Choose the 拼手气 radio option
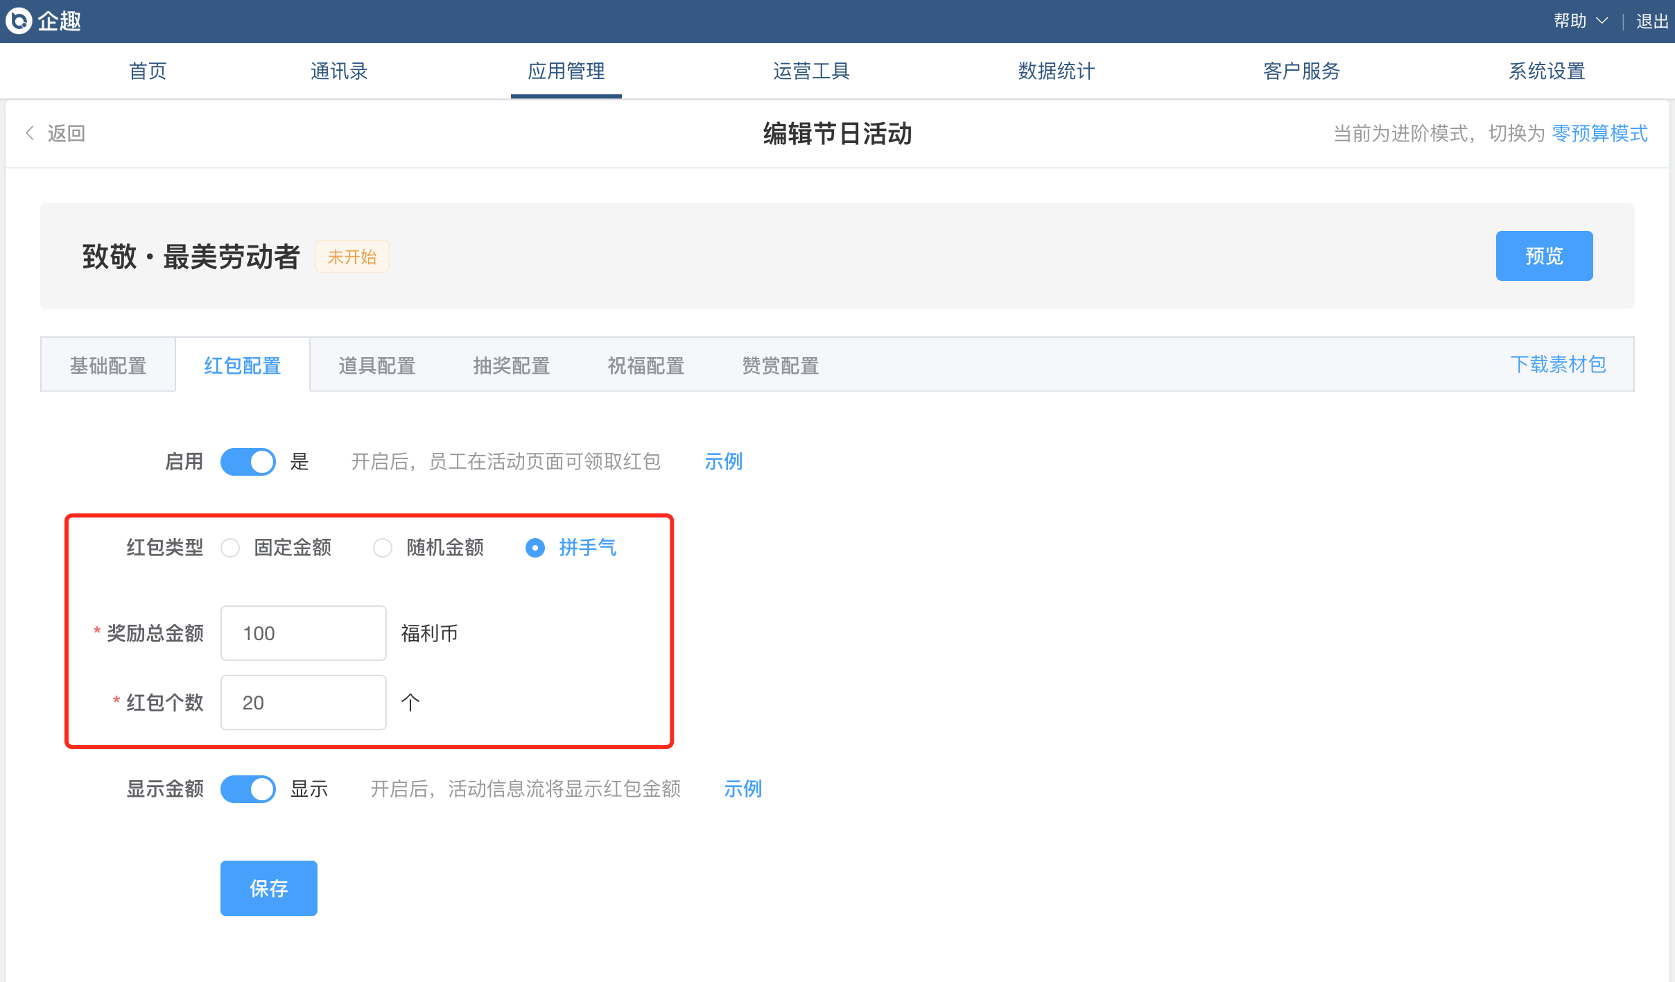The image size is (1675, 982). [535, 548]
